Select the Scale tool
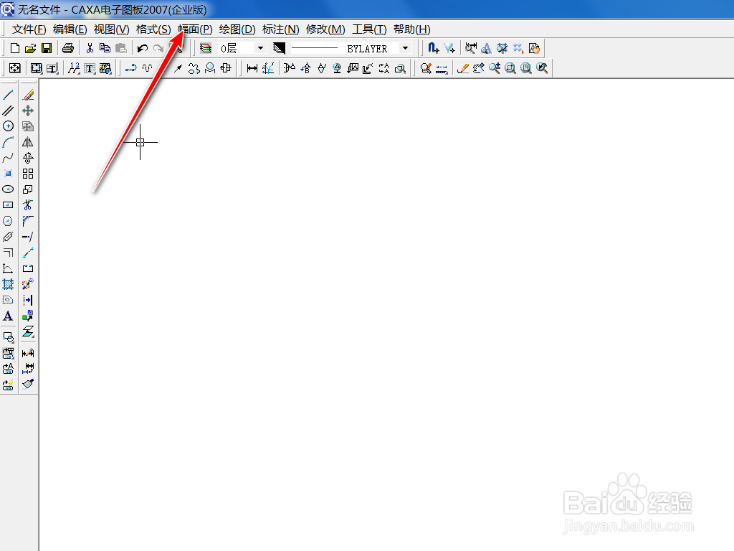 pyautogui.click(x=28, y=189)
